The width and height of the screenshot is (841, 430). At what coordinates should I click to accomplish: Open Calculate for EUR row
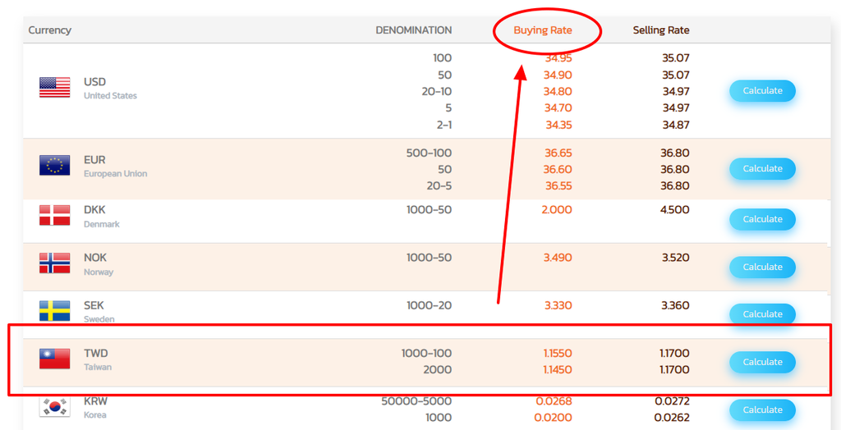click(x=762, y=169)
